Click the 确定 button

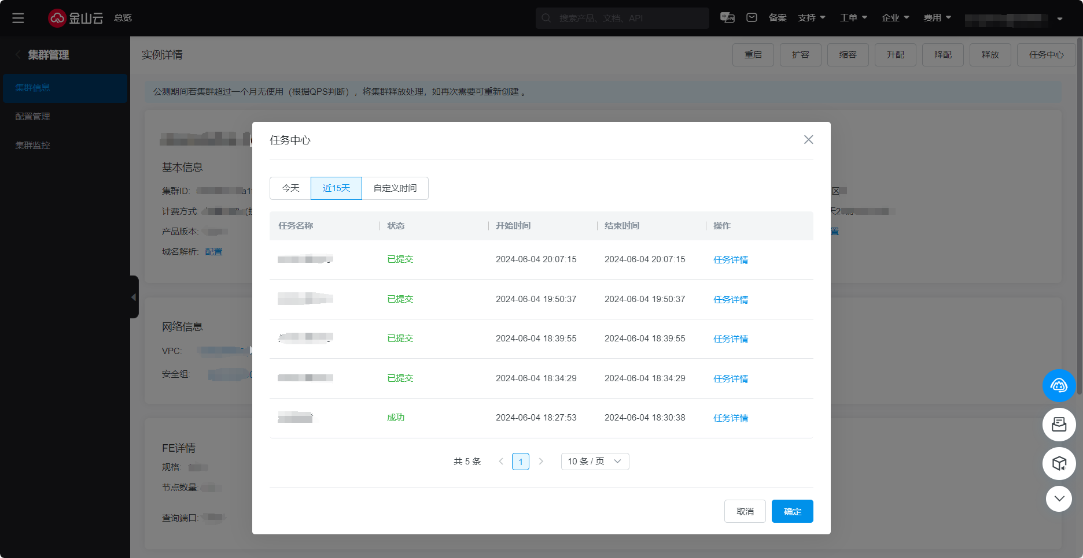(792, 511)
